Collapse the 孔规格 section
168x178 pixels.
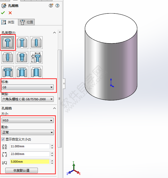[x=55, y=108]
